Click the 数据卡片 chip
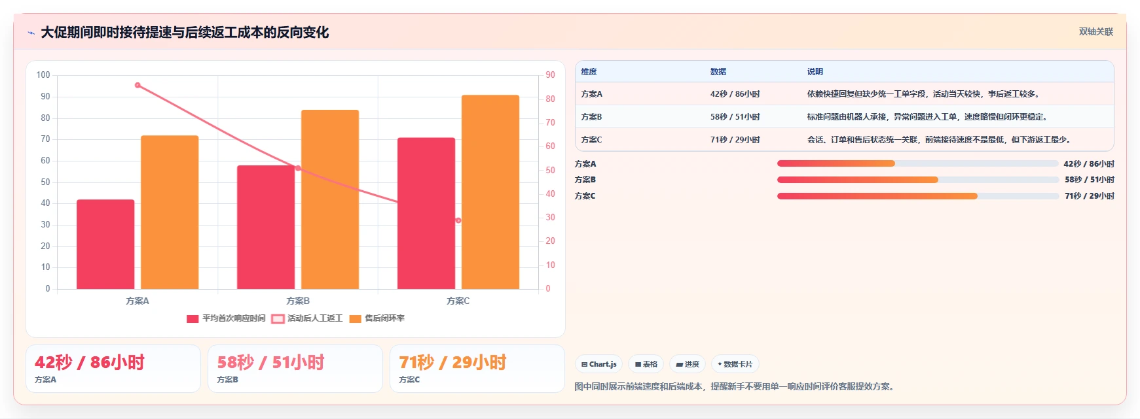 click(x=735, y=364)
